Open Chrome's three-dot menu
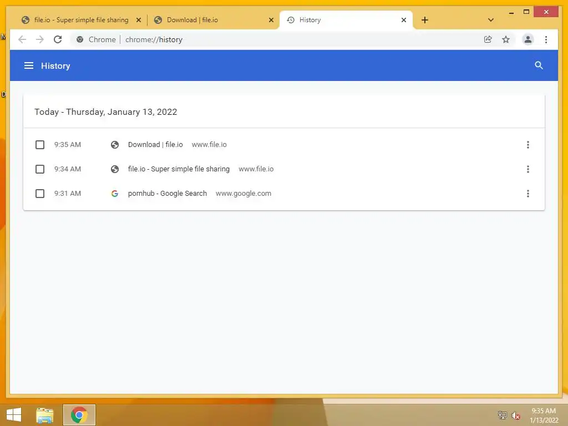This screenshot has height=426, width=568. pyautogui.click(x=546, y=39)
